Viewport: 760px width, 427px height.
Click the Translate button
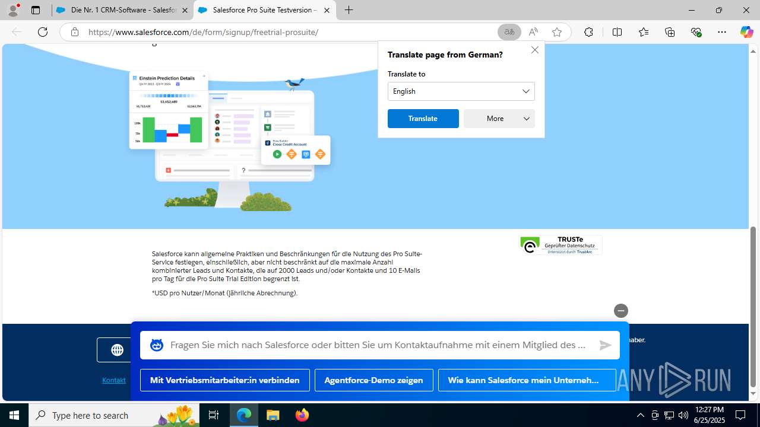click(423, 119)
